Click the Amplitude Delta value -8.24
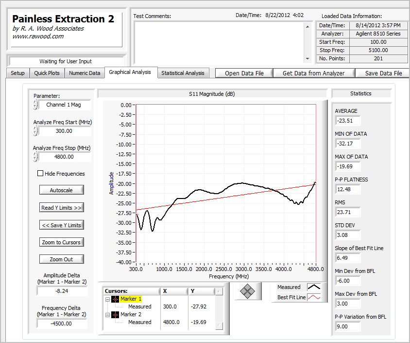This screenshot has height=343, width=410. tap(62, 291)
